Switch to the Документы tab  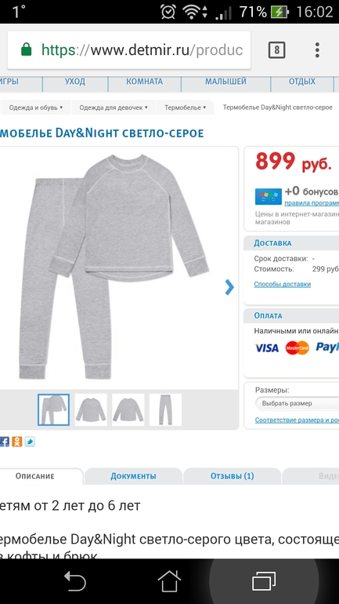pos(133,476)
